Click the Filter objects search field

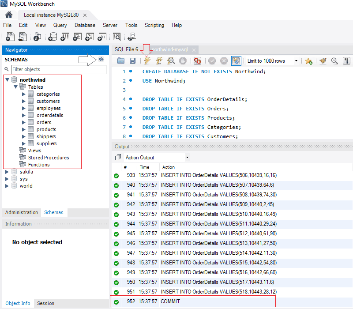pyautogui.click(x=57, y=69)
